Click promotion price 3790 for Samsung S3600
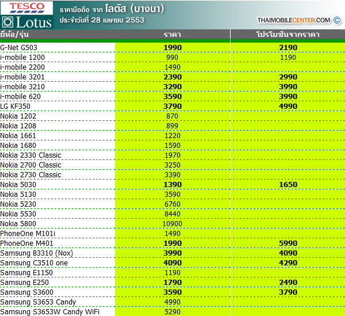Image resolution: width=345 pixels, height=316 pixels. (x=288, y=292)
